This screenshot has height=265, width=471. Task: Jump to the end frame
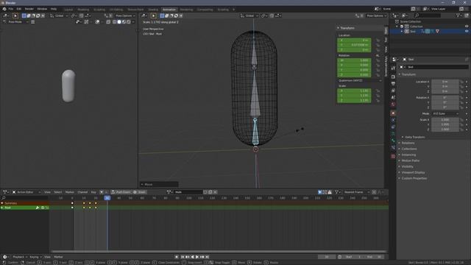[208, 257]
